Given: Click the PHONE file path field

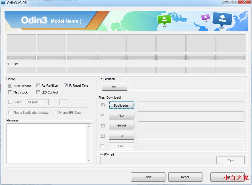Looking at the screenshot, I should (191, 126).
